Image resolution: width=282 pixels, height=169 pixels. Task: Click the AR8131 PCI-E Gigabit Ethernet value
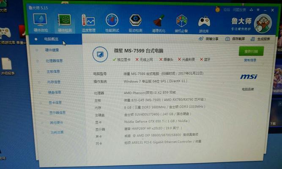[163, 142]
